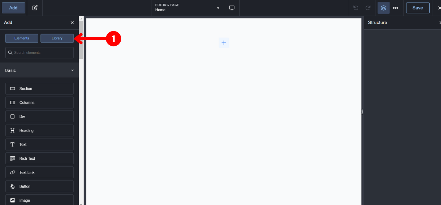
Task: Click the Text Link chain icon
Action: (13, 172)
